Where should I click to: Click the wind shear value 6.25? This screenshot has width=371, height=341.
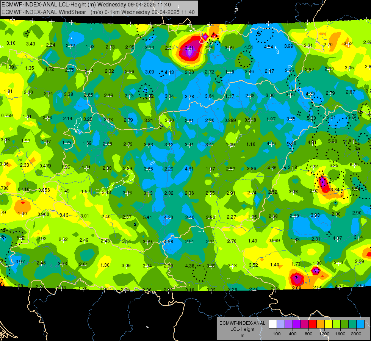(354, 165)
